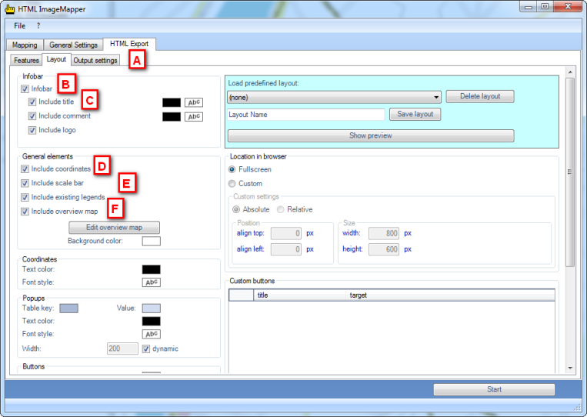Screen dimensions: 587x417
Task: Click the Layout Name text field
Action: tap(305, 114)
